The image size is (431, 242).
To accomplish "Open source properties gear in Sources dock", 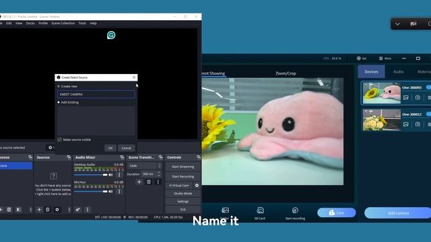I will click(57, 210).
